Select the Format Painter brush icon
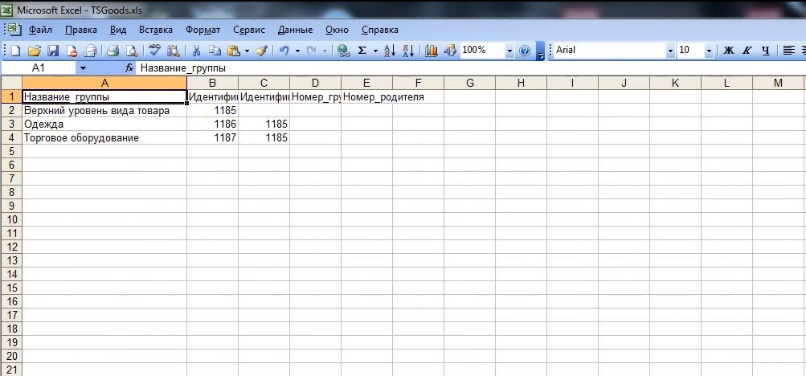The height and width of the screenshot is (376, 806). click(x=261, y=51)
